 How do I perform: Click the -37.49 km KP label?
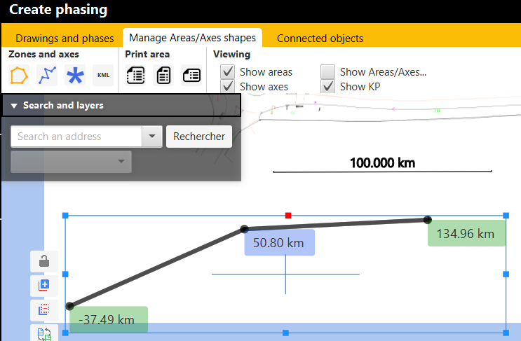109,319
